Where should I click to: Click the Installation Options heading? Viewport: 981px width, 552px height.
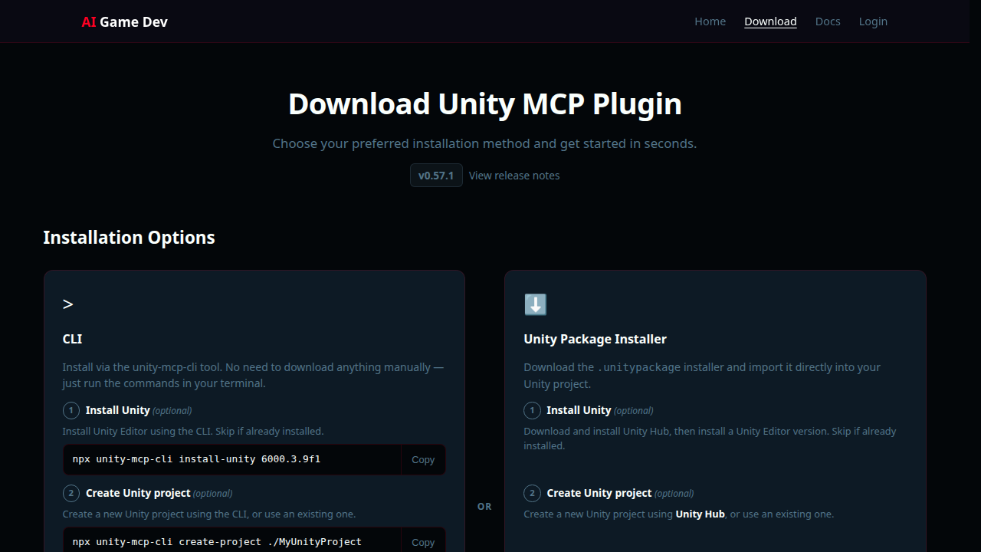[x=129, y=238]
